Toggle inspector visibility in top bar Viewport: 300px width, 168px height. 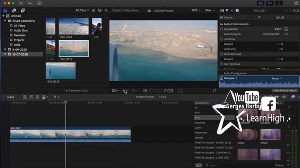[279, 3]
